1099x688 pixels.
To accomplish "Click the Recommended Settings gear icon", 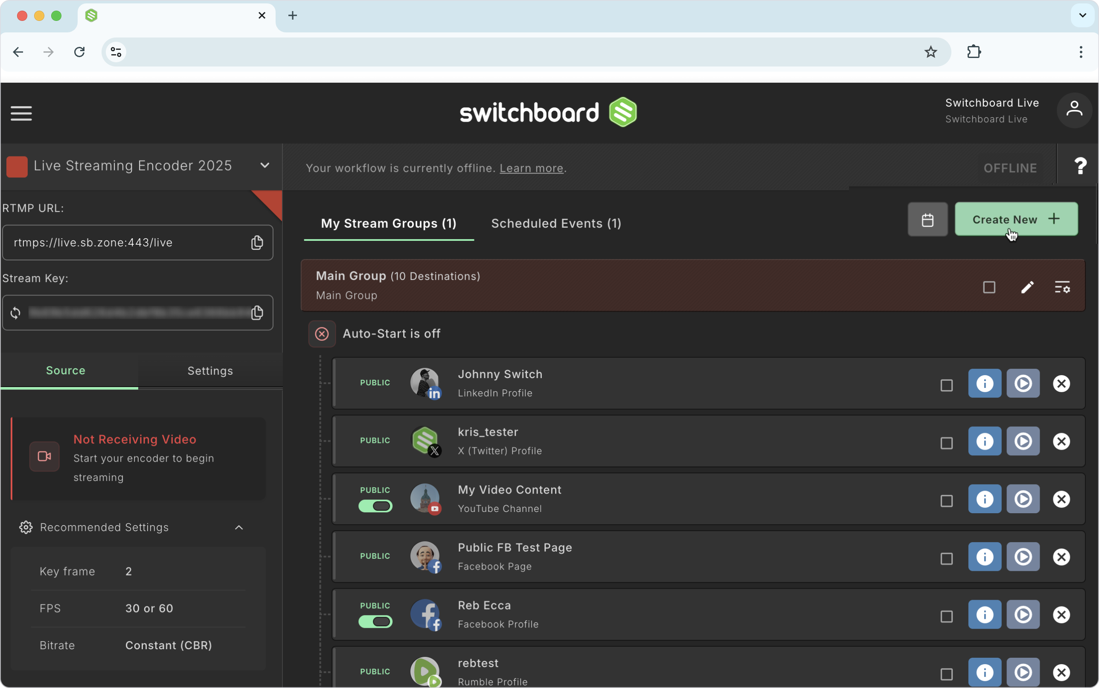I will (x=26, y=527).
